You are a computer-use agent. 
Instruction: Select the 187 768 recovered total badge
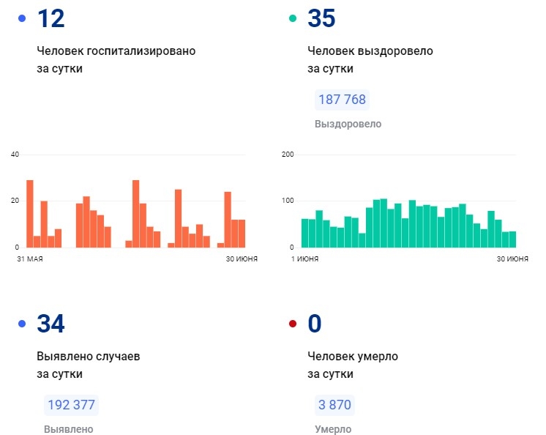point(341,100)
